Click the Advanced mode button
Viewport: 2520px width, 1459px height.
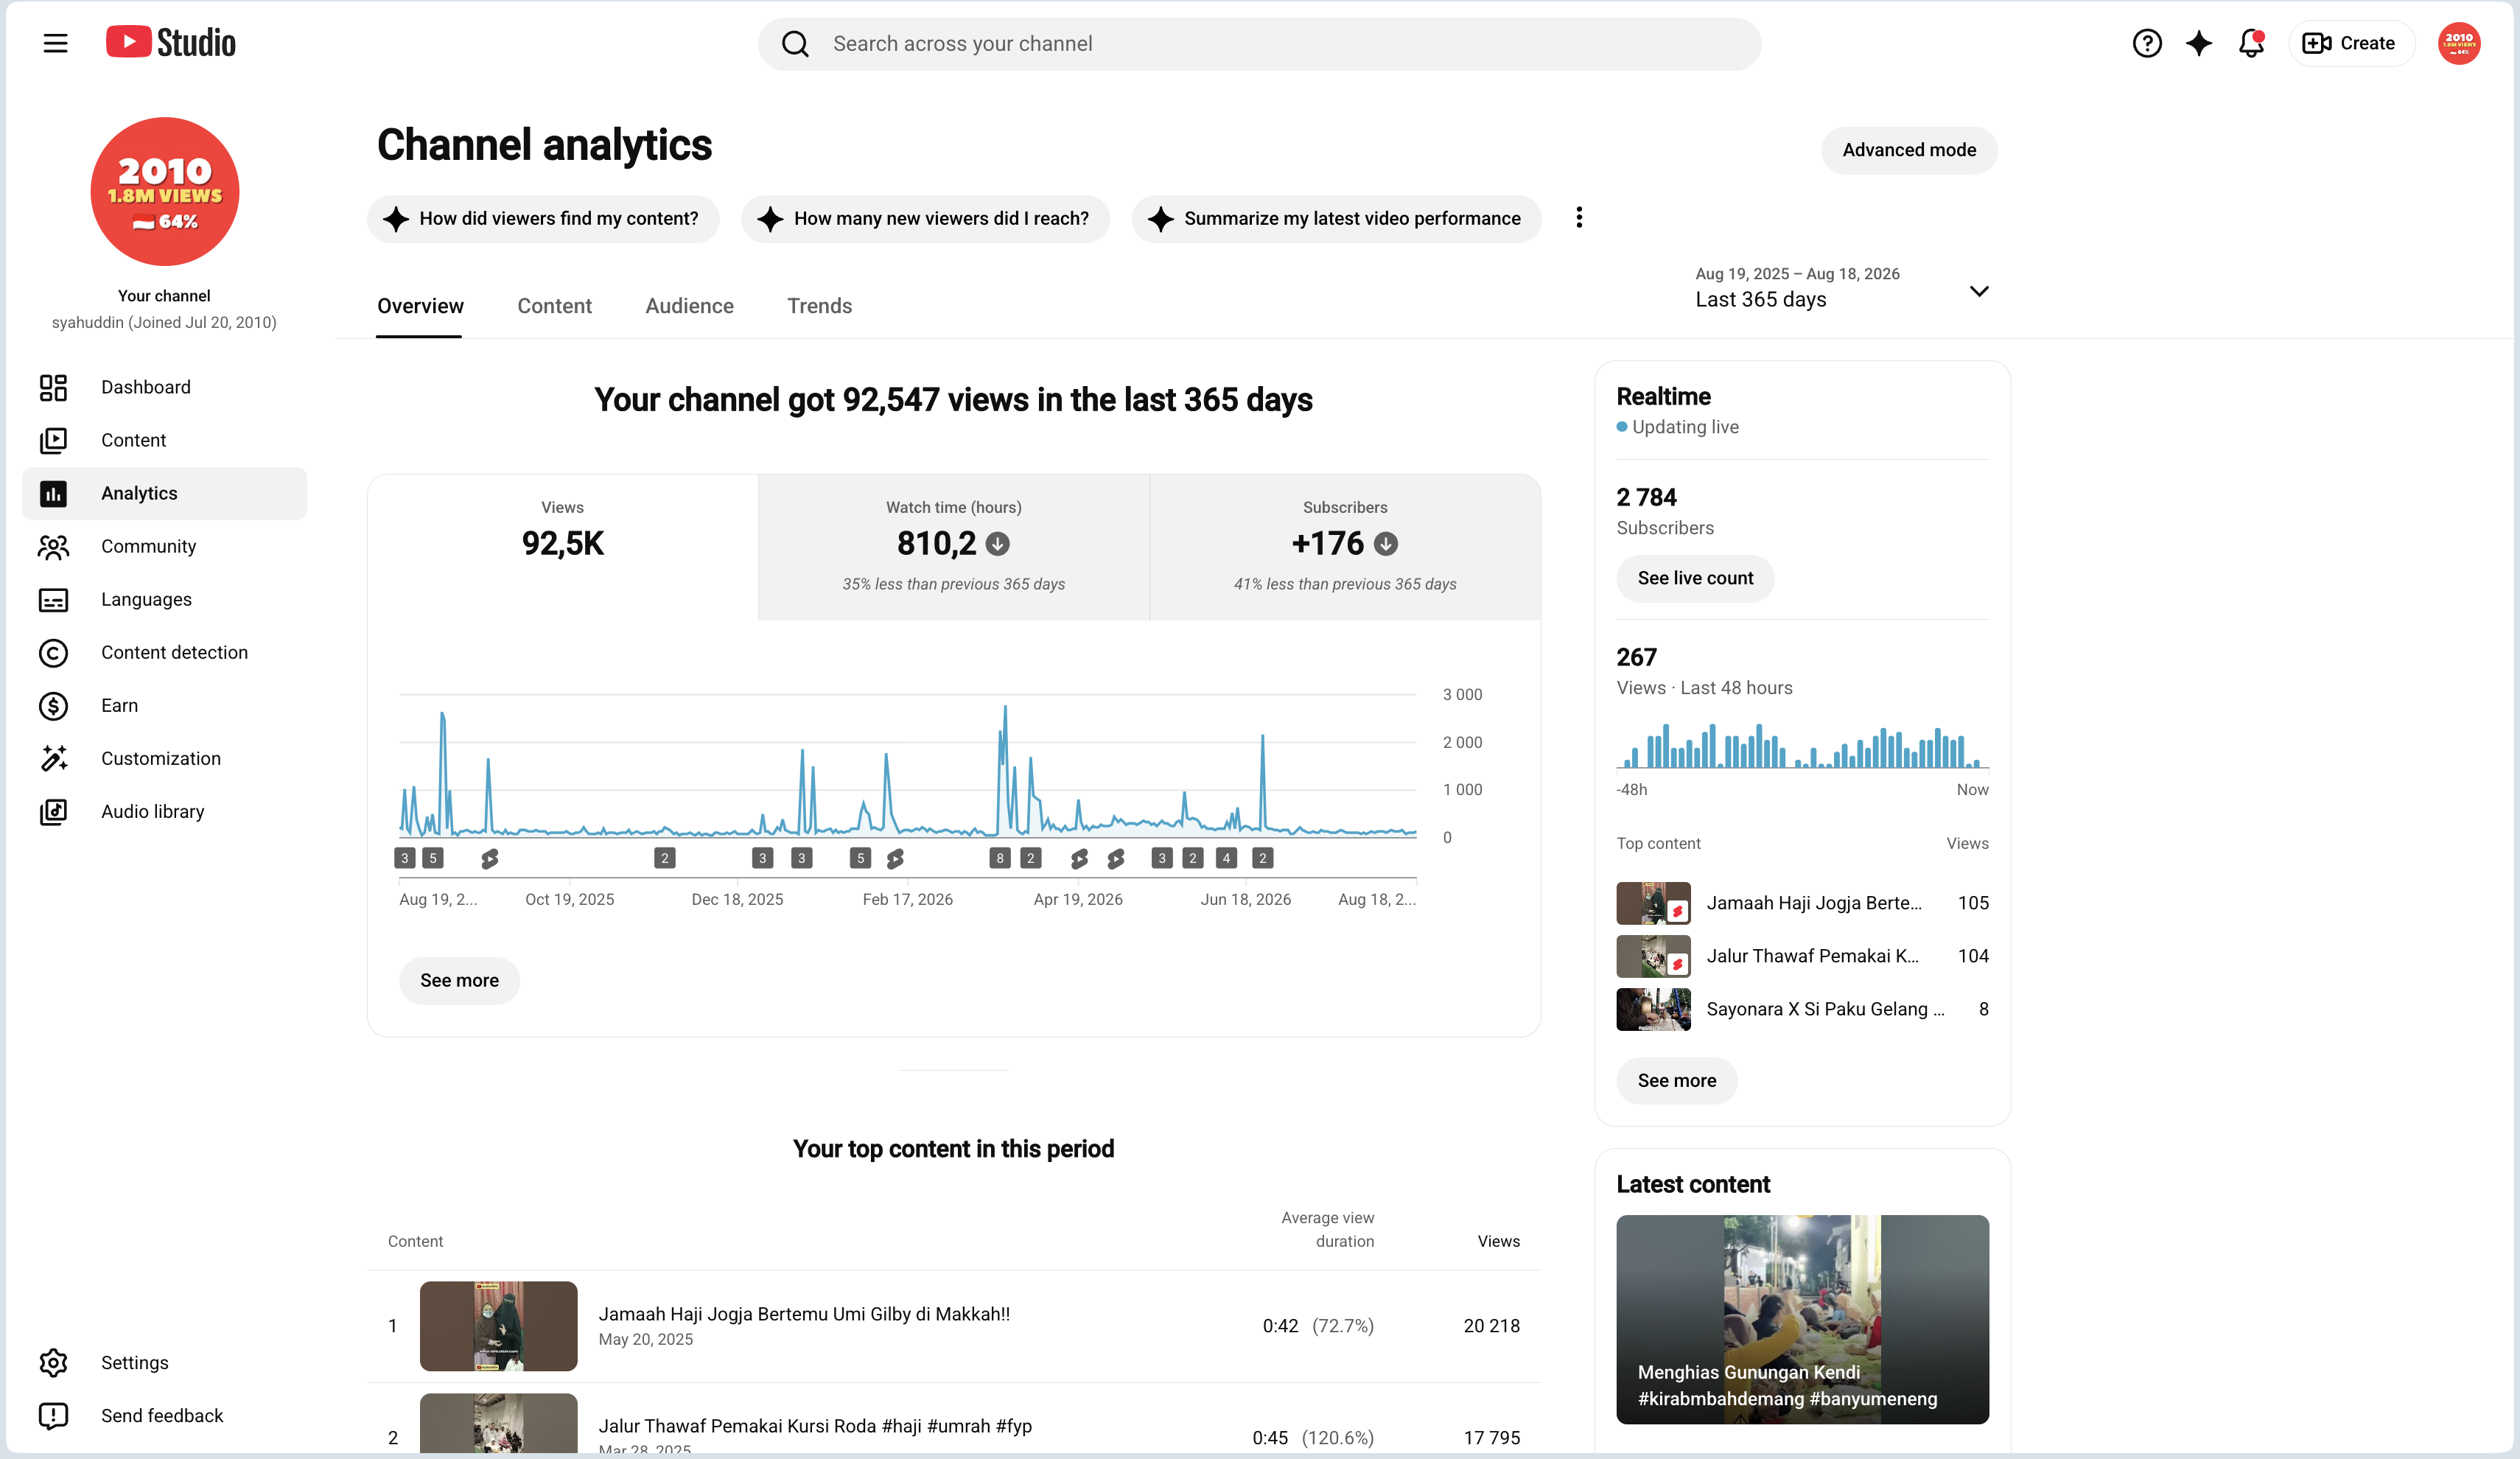pyautogui.click(x=1908, y=150)
